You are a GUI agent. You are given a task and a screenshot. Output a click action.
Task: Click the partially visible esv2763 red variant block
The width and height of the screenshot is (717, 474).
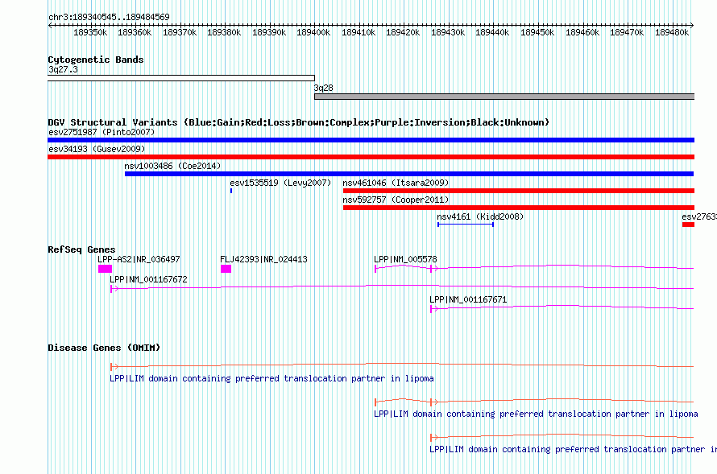(688, 225)
